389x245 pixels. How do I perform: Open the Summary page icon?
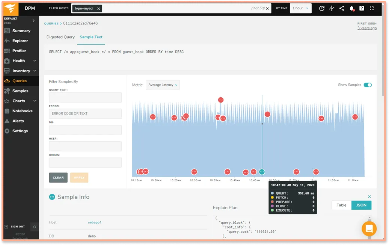(x=7, y=31)
